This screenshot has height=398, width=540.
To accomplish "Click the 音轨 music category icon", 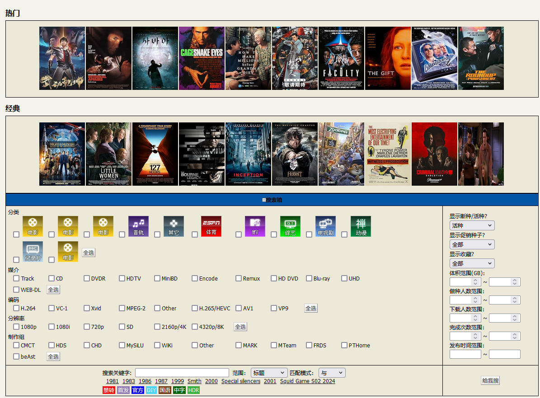I will coord(138,226).
